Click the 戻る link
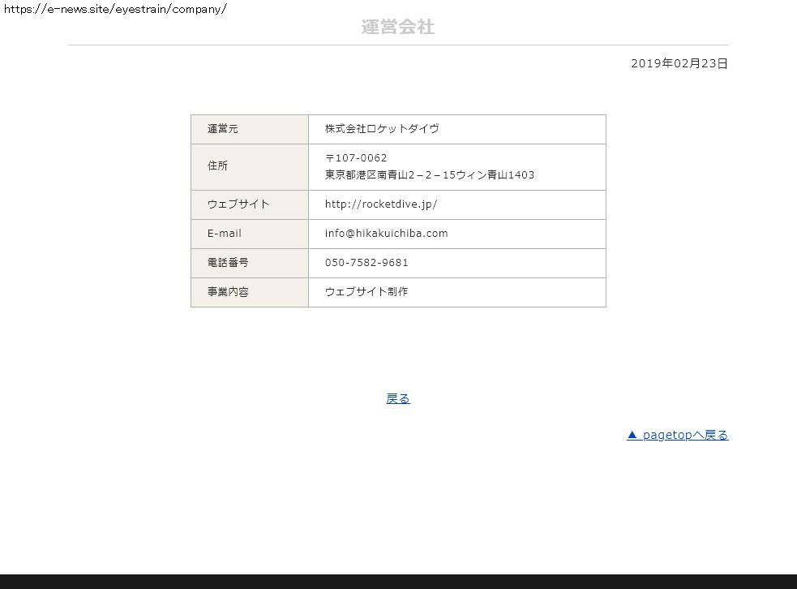 click(398, 398)
